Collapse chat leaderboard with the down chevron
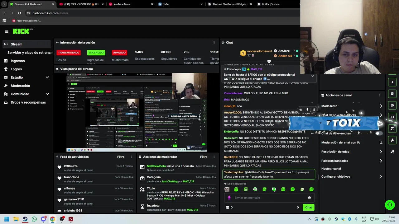The image size is (399, 224). 269,62
